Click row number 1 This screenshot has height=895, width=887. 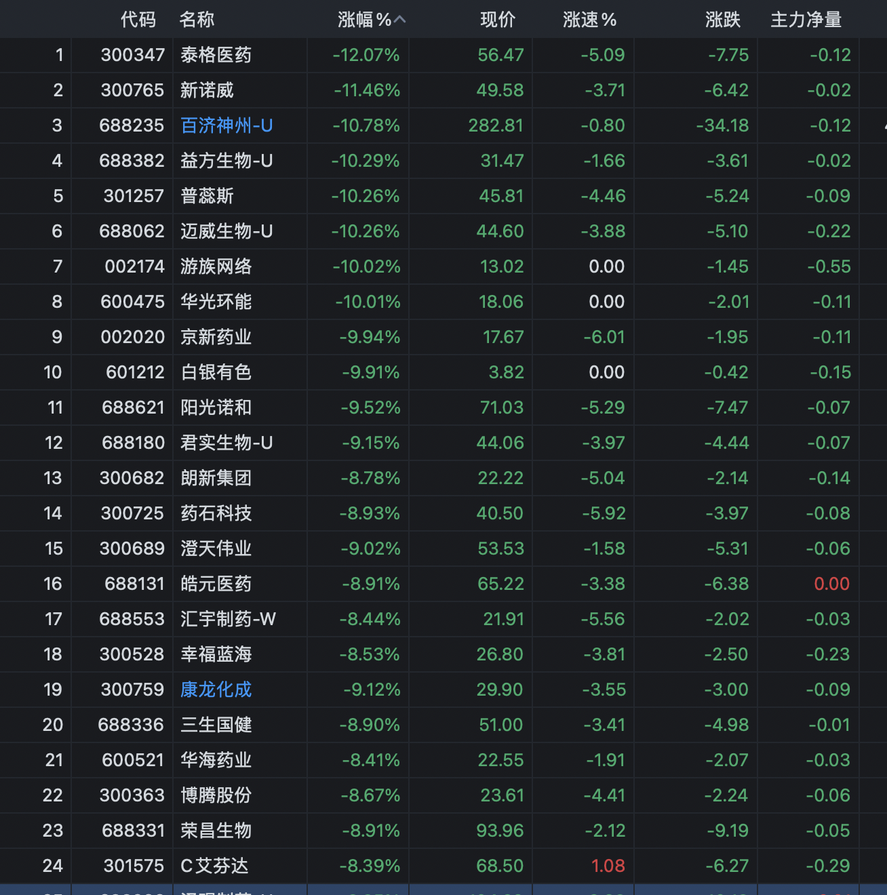[x=60, y=55]
